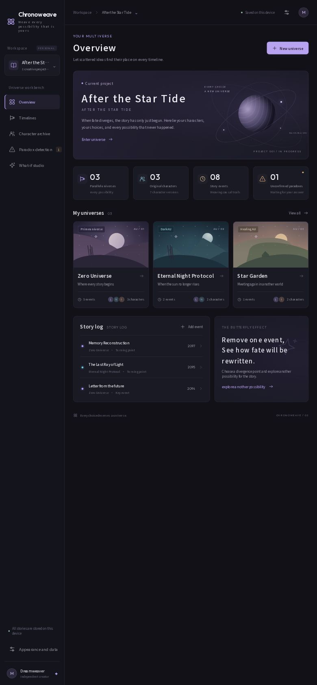
Task: Click the PERSONAL workspace badge
Action: [x=46, y=48]
